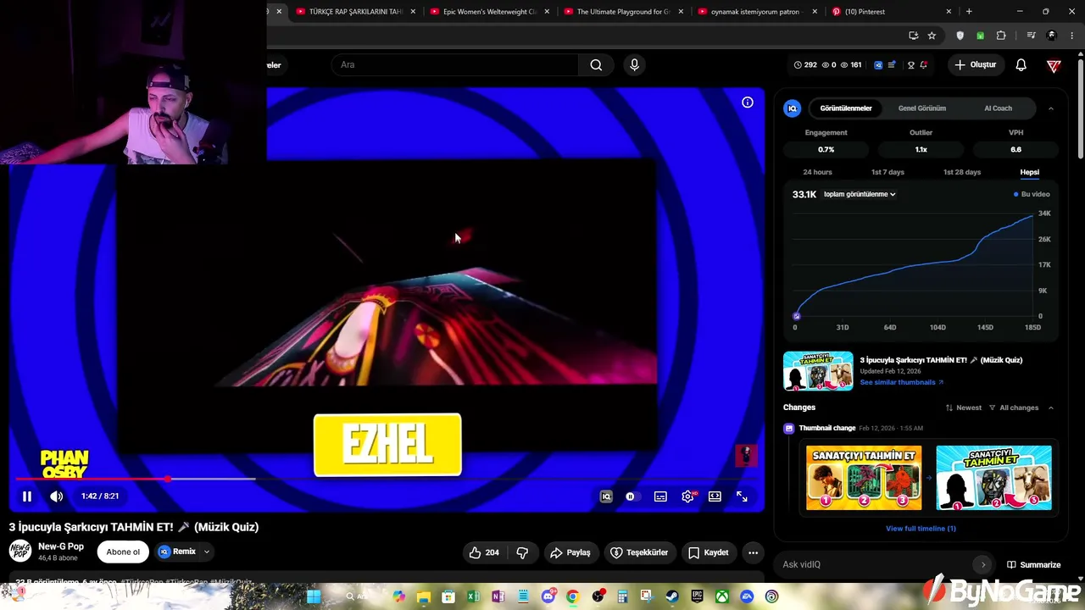This screenshot has width=1085, height=610.
Task: Open YouTube notifications bell
Action: [1021, 65]
